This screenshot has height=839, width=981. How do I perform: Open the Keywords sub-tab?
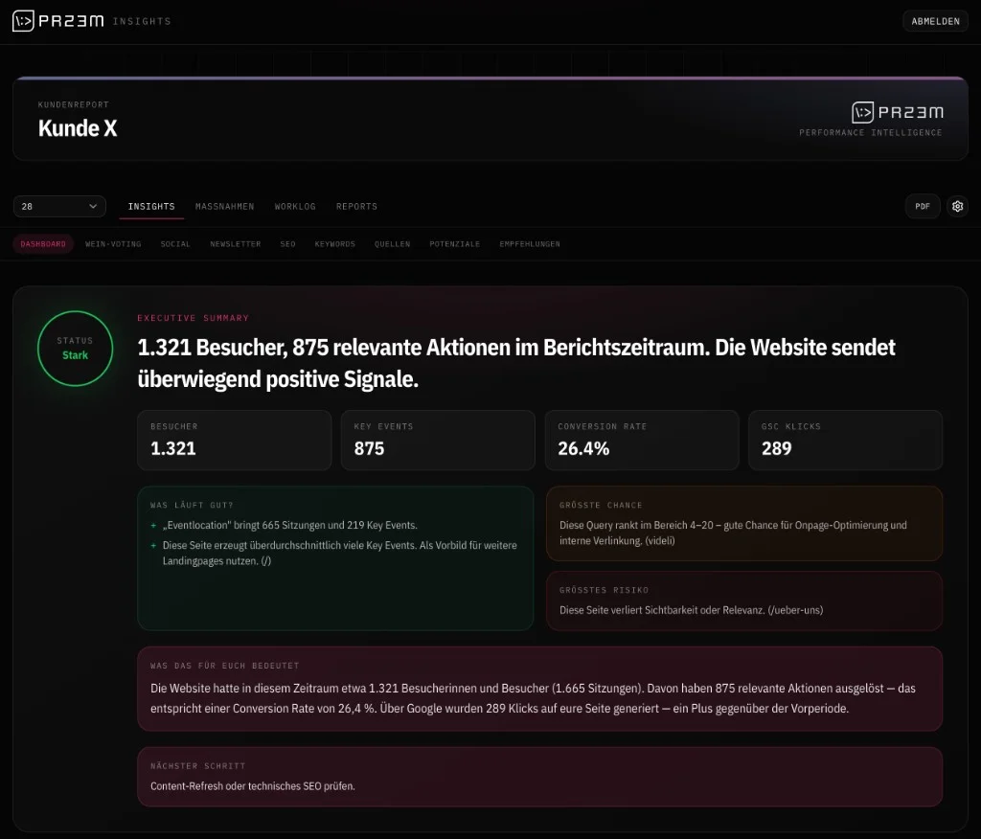click(x=334, y=244)
